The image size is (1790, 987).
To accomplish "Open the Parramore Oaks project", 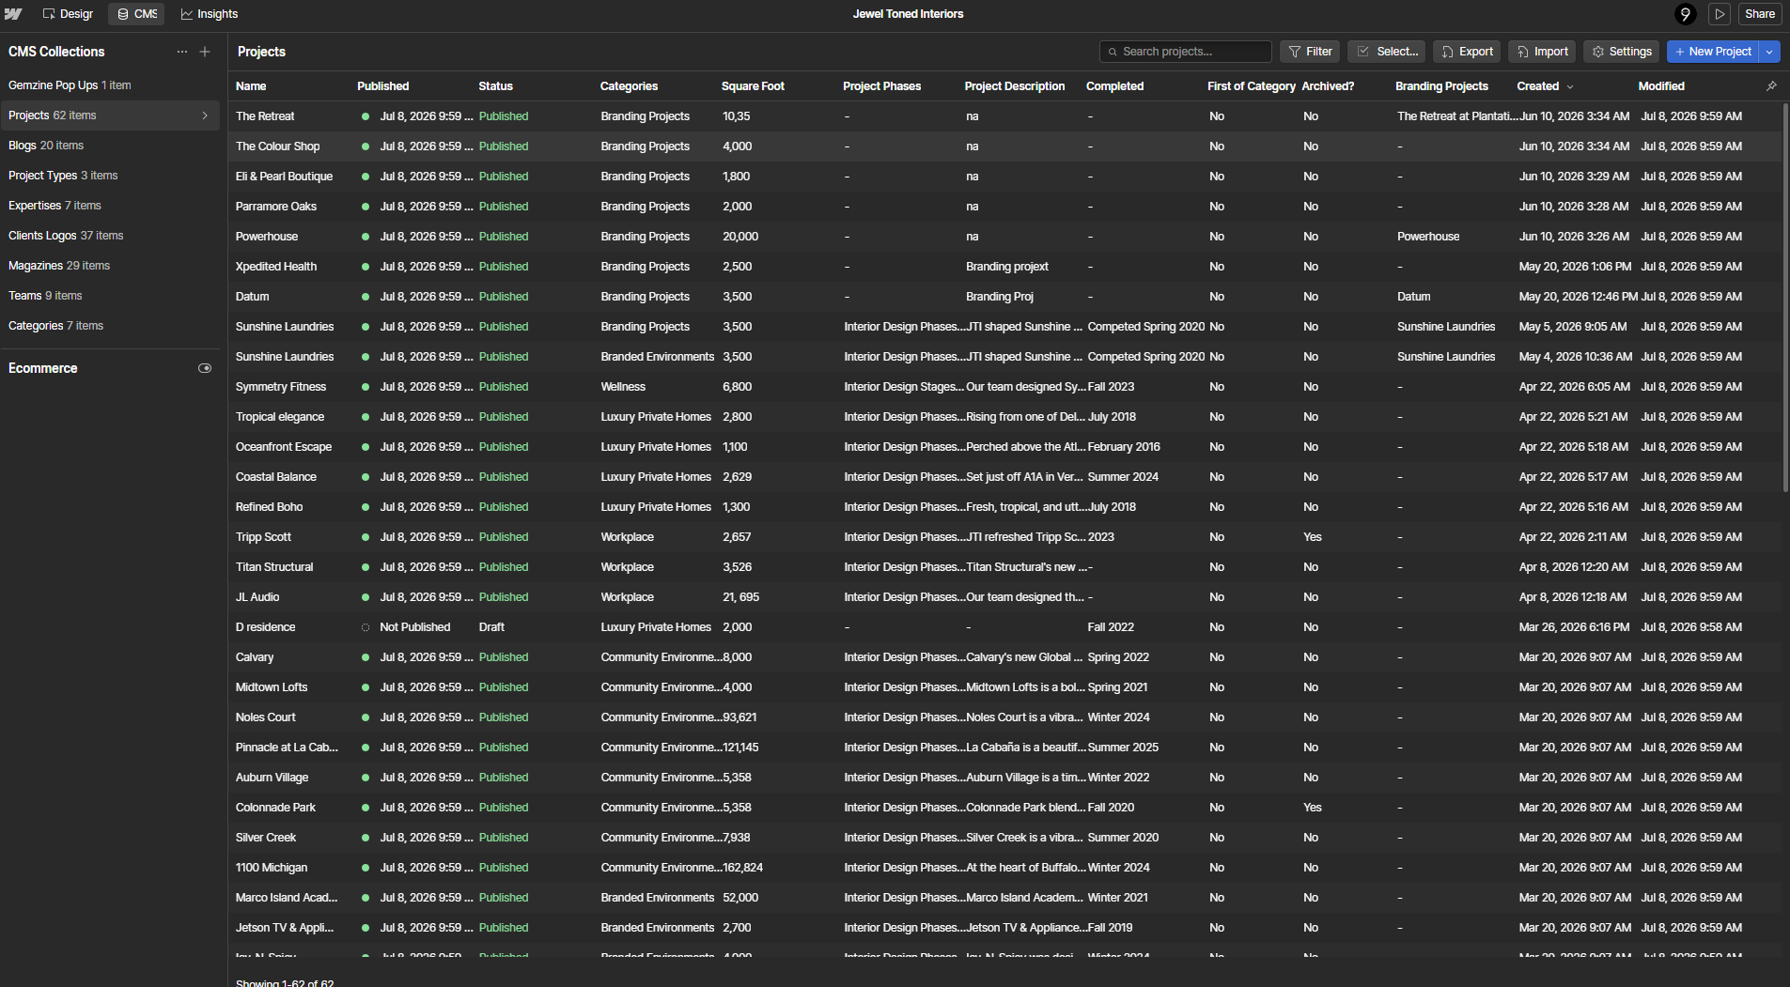I will 276,207.
